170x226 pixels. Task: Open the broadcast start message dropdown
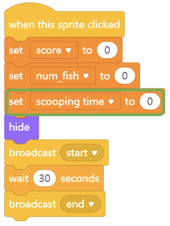coord(82,153)
